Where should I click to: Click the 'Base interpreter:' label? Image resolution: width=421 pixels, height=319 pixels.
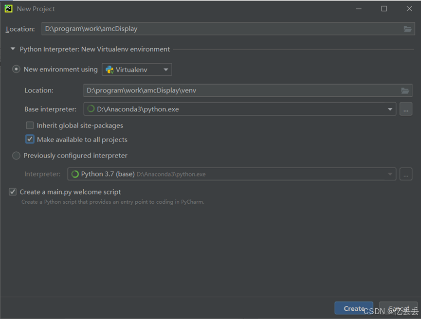tap(51, 109)
